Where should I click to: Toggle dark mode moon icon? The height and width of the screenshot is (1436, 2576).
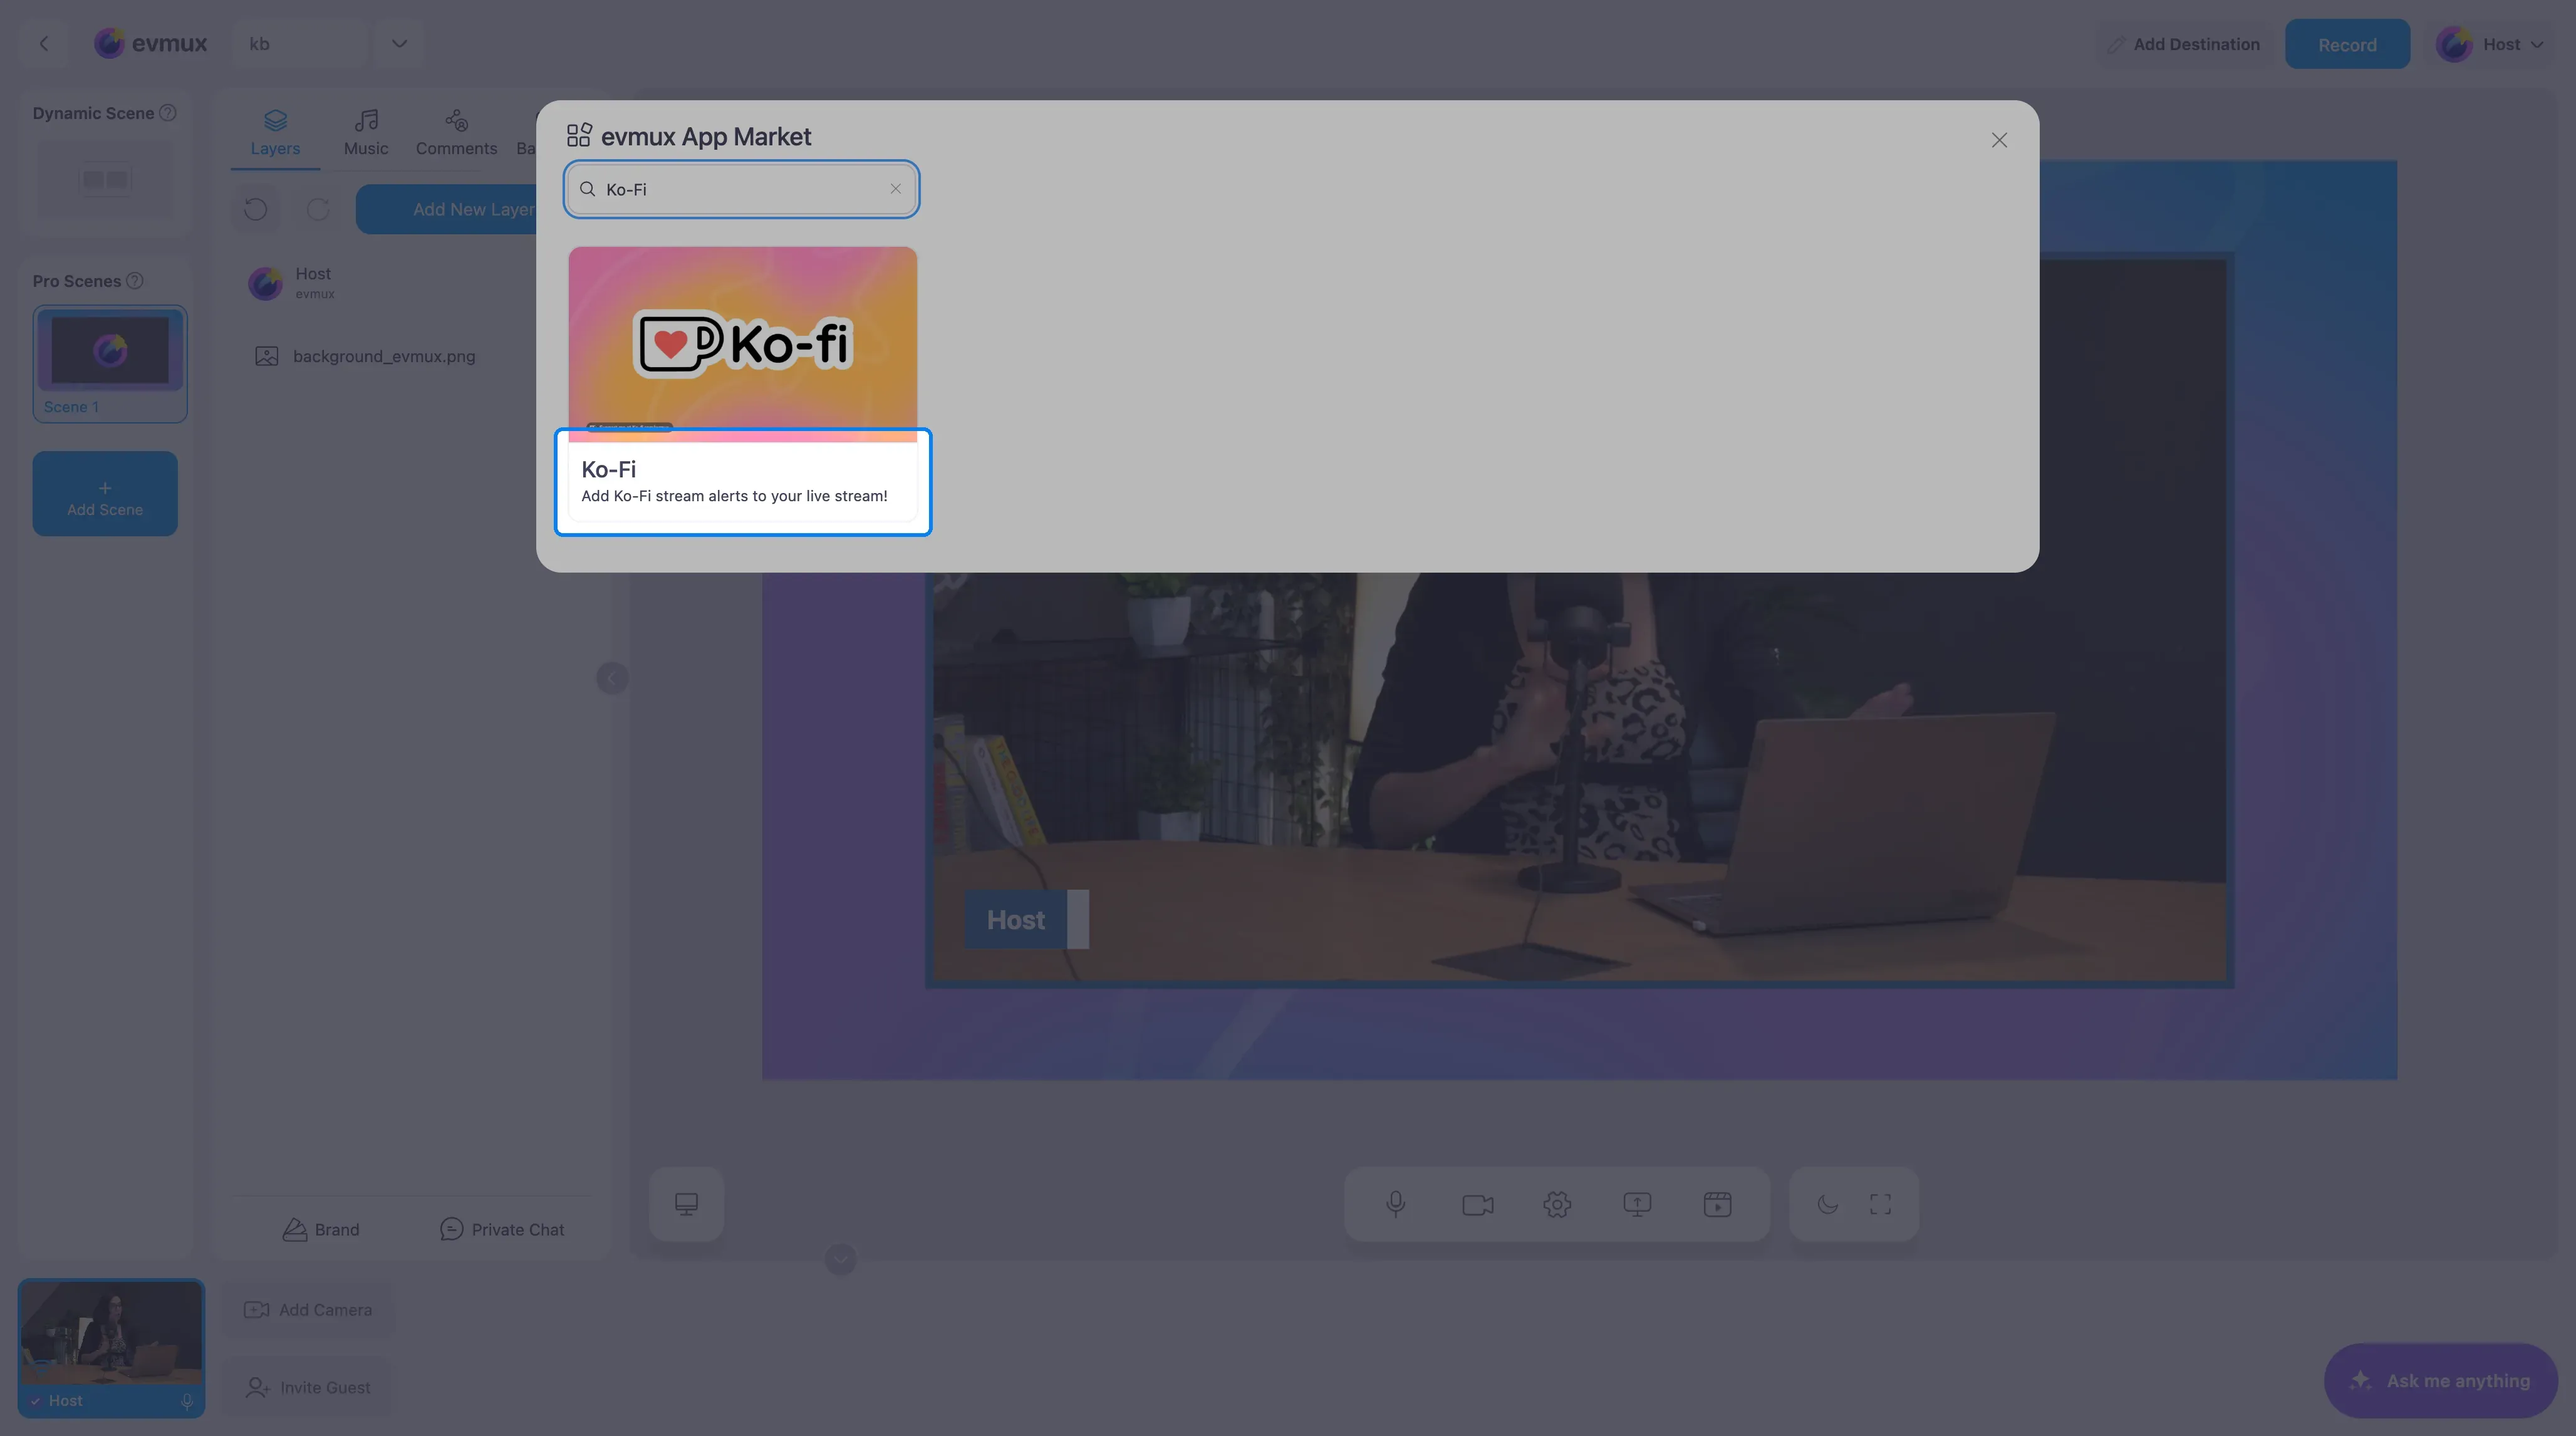(x=1827, y=1204)
